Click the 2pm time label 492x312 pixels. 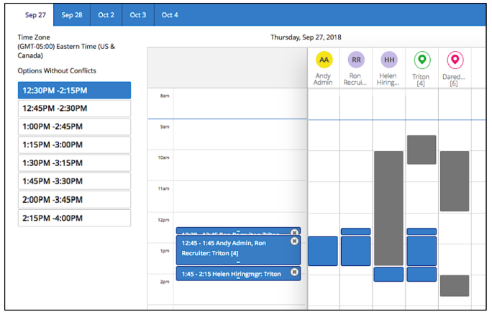click(x=165, y=282)
